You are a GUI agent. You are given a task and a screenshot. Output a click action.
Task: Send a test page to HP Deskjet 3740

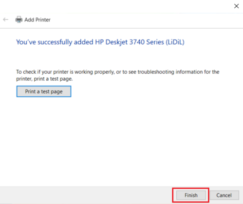(44, 91)
